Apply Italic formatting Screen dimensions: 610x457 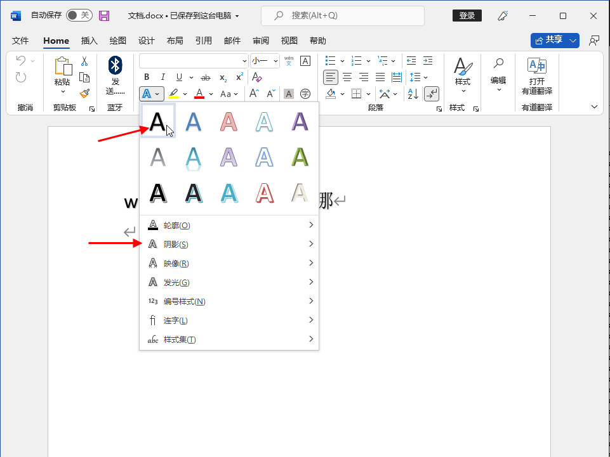click(x=163, y=77)
